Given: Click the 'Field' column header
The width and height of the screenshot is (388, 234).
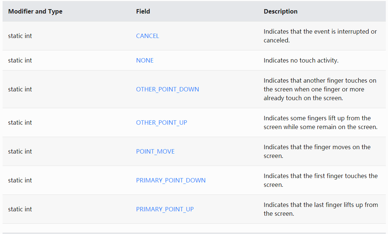Looking at the screenshot, I should (x=143, y=11).
